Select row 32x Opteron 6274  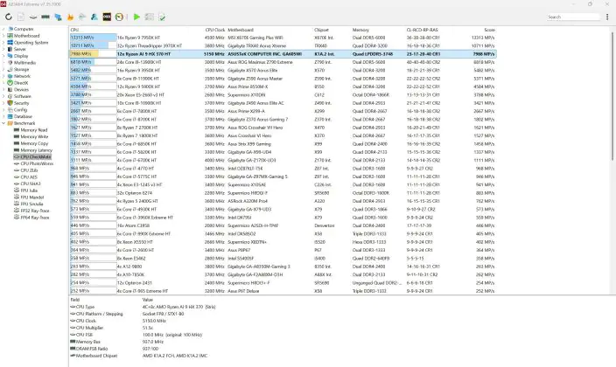pyautogui.click(x=283, y=193)
